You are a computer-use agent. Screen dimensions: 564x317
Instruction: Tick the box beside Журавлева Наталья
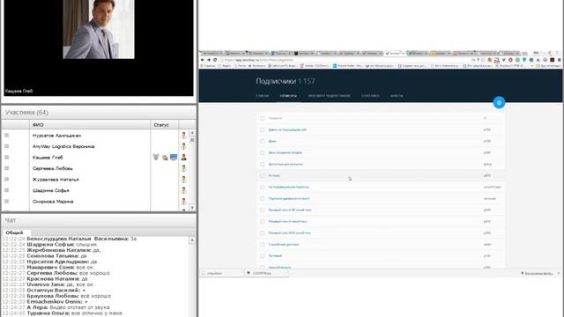6,179
